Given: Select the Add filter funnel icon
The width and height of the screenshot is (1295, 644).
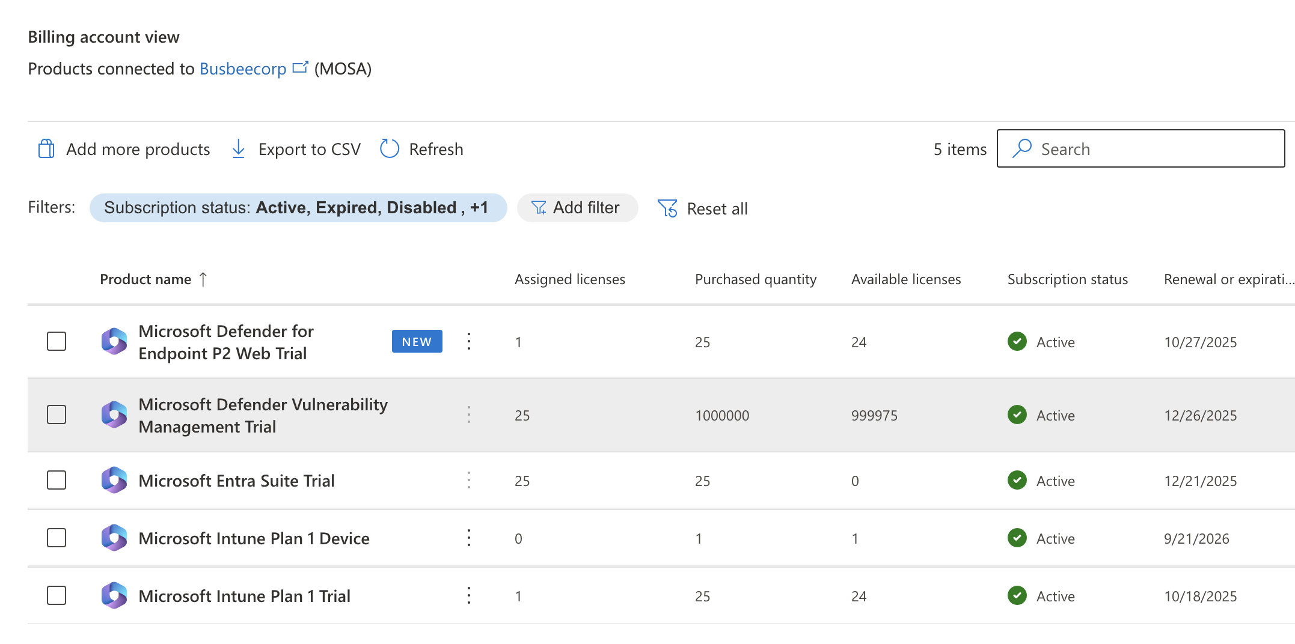Looking at the screenshot, I should coord(539,207).
